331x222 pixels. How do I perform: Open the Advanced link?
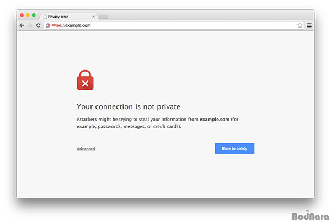[86, 149]
